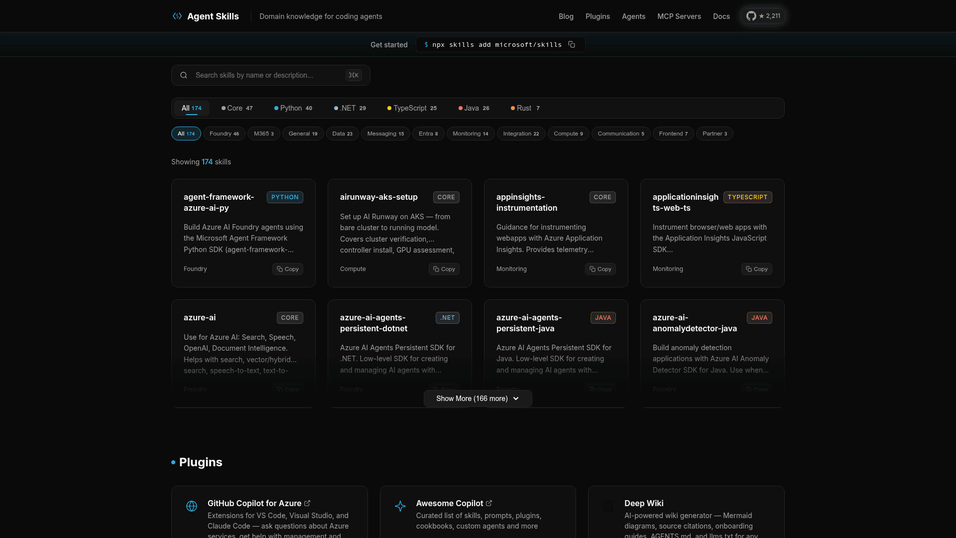Focus the search skills input field
The width and height of the screenshot is (956, 538).
pyautogui.click(x=271, y=75)
